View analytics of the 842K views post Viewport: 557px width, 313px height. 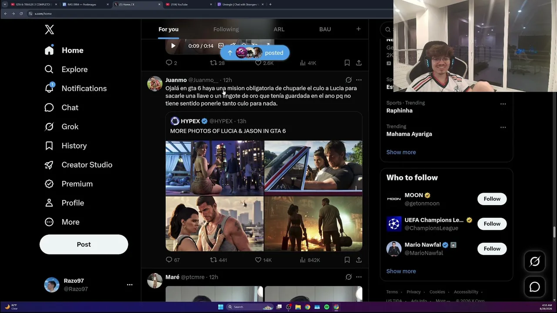point(310,260)
